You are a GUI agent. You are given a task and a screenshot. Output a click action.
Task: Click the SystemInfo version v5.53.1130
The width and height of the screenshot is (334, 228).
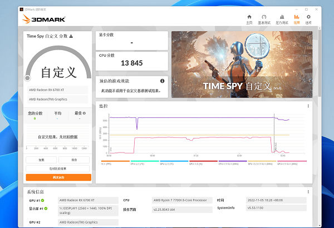(x=276, y=208)
